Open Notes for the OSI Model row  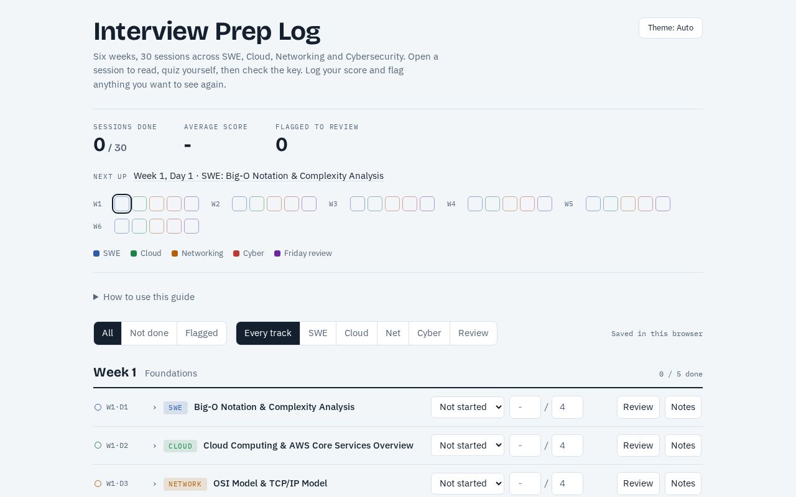click(x=683, y=483)
